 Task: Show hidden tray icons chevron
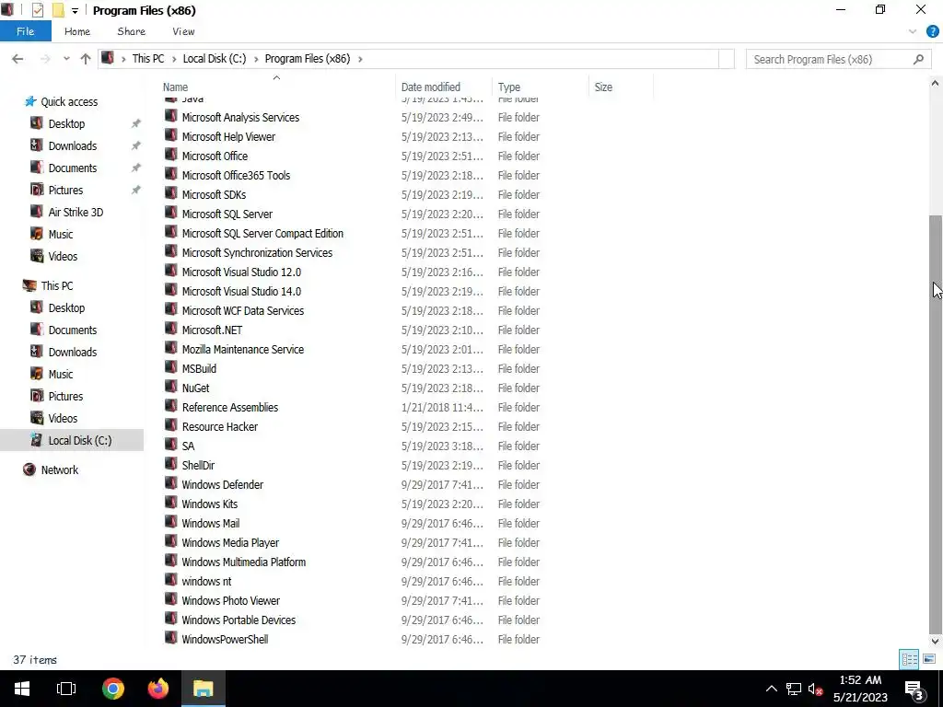pos(771,689)
